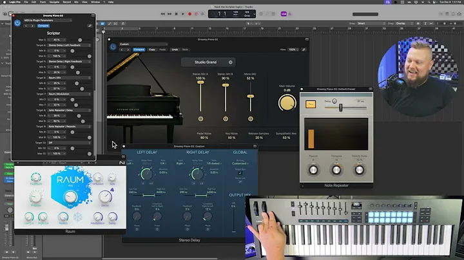Open Target 4 Stereo Delay Left Feedback dropdown
The height and width of the screenshot is (260, 464).
(69, 45)
